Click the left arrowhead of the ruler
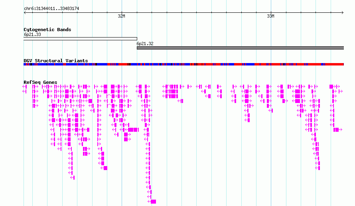 click(25, 13)
